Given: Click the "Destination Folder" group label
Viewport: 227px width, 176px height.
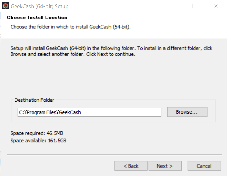Looking at the screenshot, I should click(34, 100).
